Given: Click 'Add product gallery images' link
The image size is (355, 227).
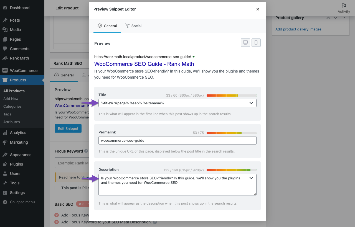Looking at the screenshot, I should 298,29.
